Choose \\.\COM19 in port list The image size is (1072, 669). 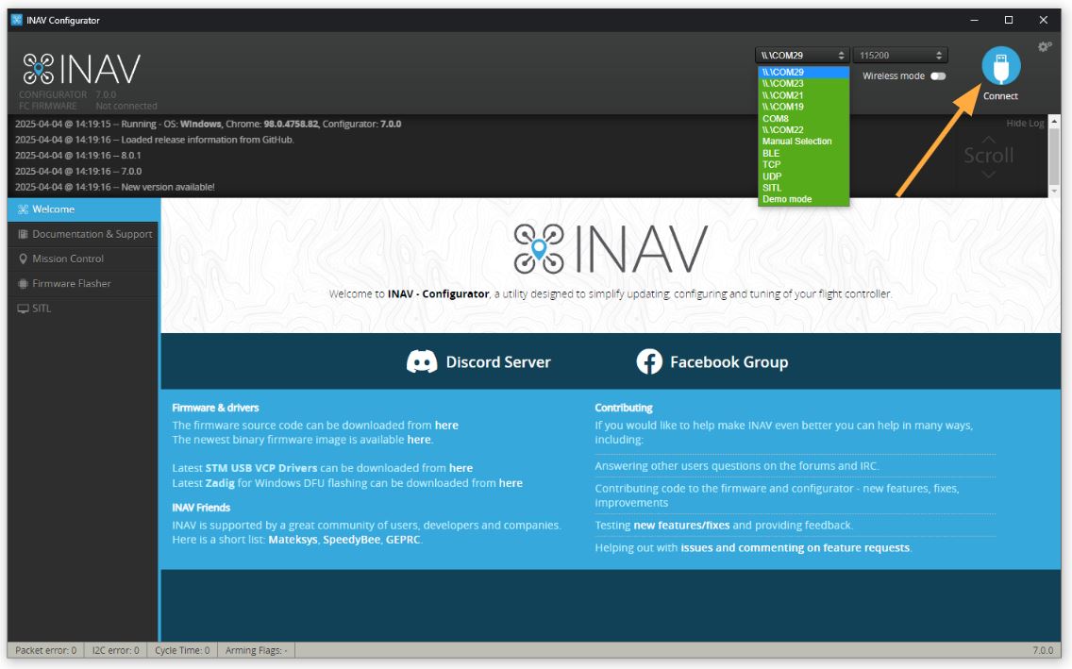(803, 107)
